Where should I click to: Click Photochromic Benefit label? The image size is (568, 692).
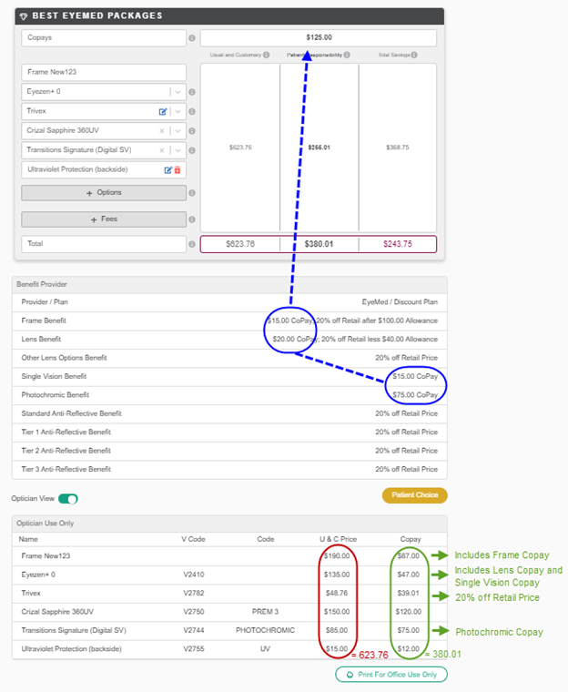56,395
